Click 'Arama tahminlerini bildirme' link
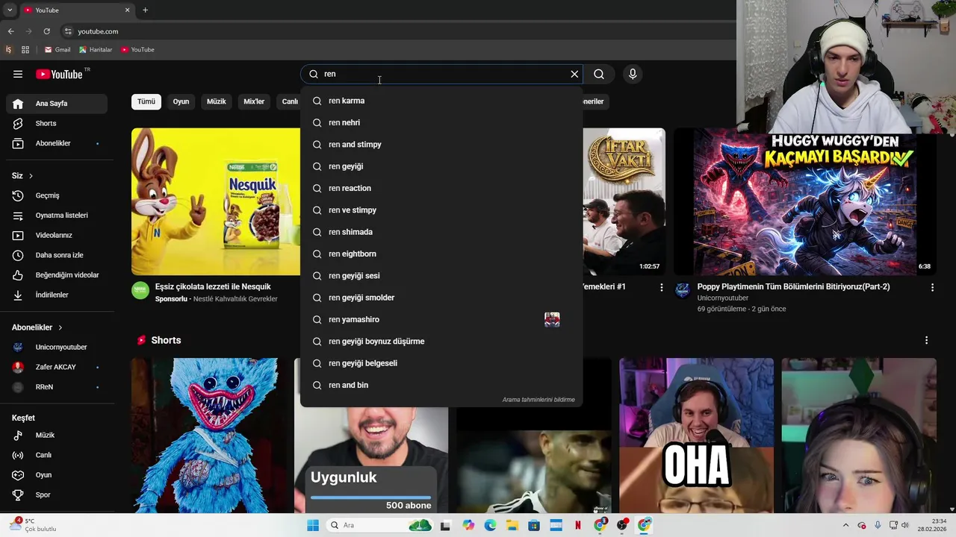This screenshot has width=956, height=537. pos(538,400)
